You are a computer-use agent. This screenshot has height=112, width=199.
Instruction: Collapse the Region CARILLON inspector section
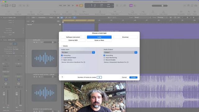(1, 17)
